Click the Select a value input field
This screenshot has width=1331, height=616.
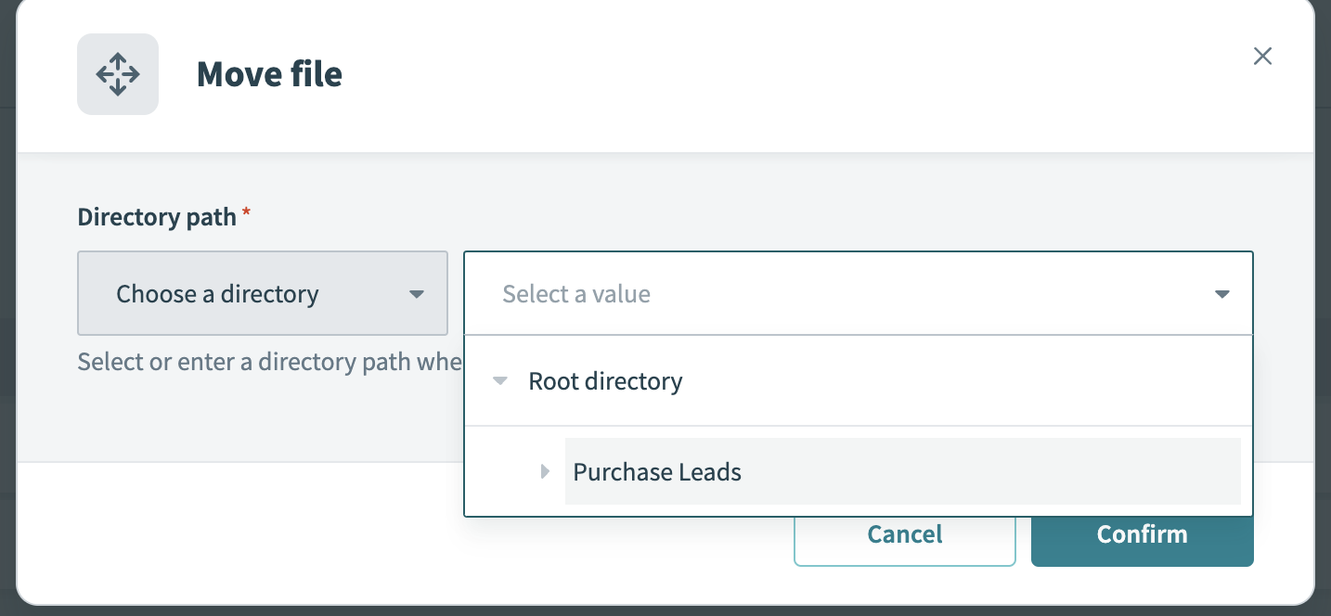(x=743, y=293)
